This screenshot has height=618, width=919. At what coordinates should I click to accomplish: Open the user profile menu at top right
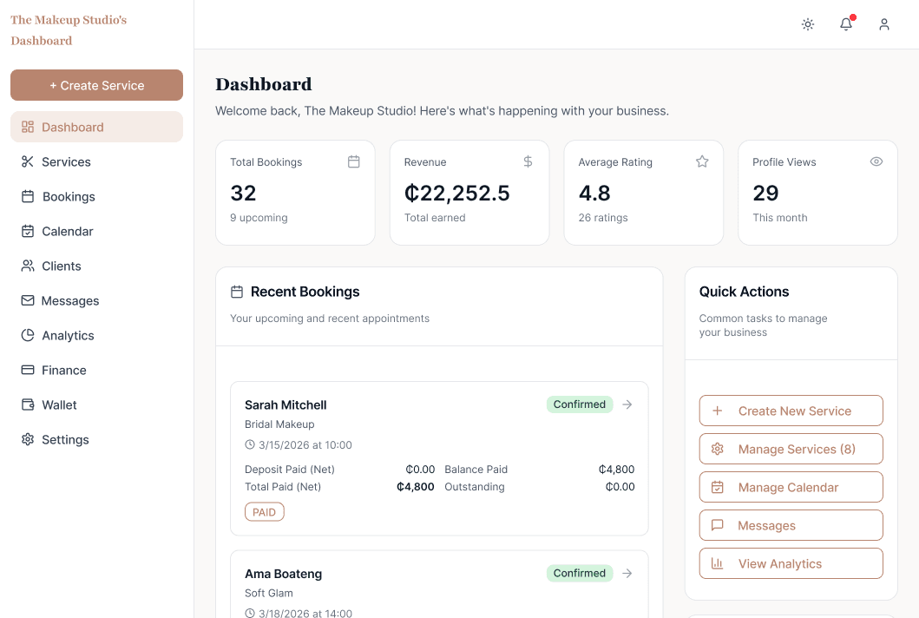pos(884,24)
